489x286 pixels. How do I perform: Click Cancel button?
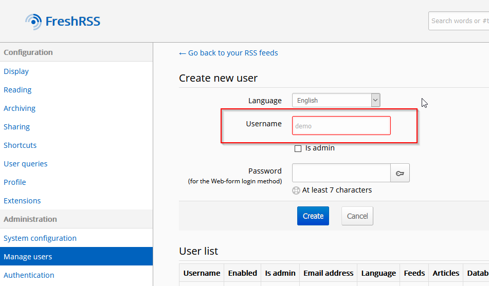[x=357, y=216]
